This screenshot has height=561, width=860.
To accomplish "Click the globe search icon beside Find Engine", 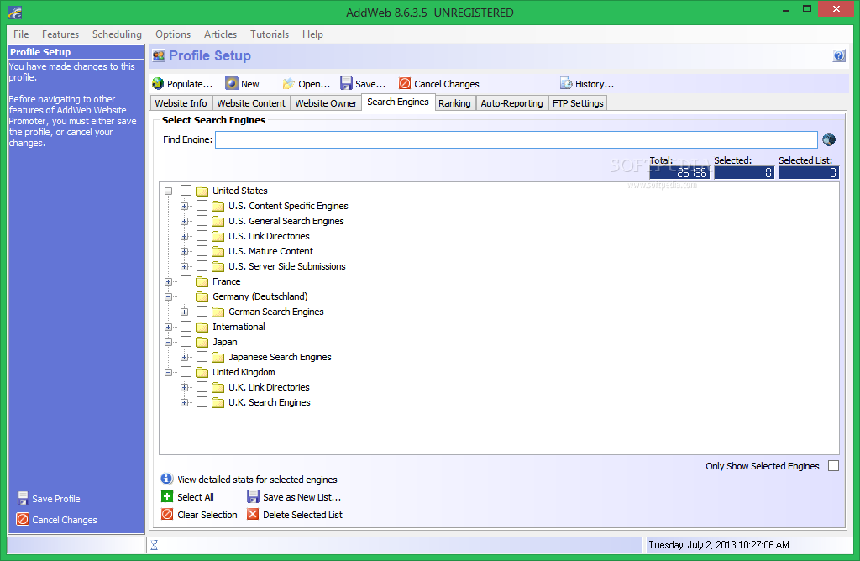I will coord(829,139).
